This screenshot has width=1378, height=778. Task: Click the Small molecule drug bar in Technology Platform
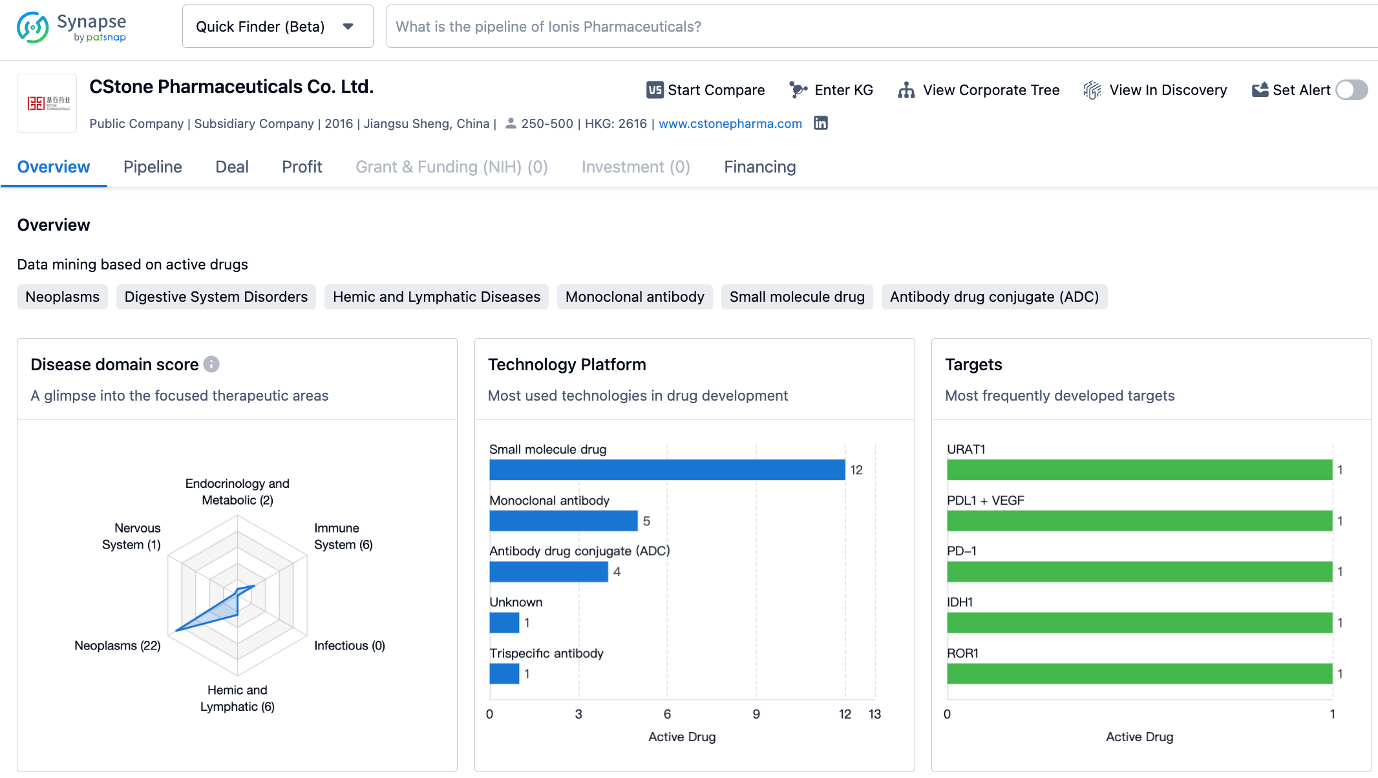[x=662, y=470]
